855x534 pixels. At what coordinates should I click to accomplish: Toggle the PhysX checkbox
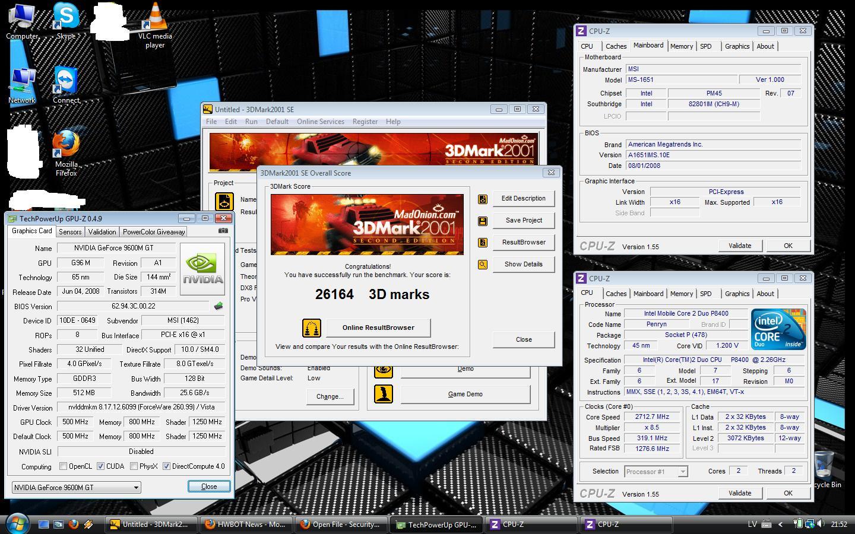(134, 466)
